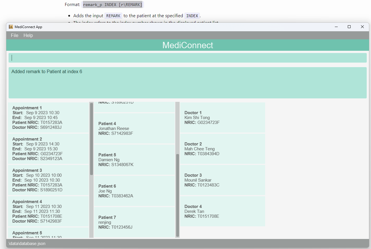The height and width of the screenshot is (249, 371).
Task: Click NRIC T0123456J of renjing
Action: (x=122, y=227)
